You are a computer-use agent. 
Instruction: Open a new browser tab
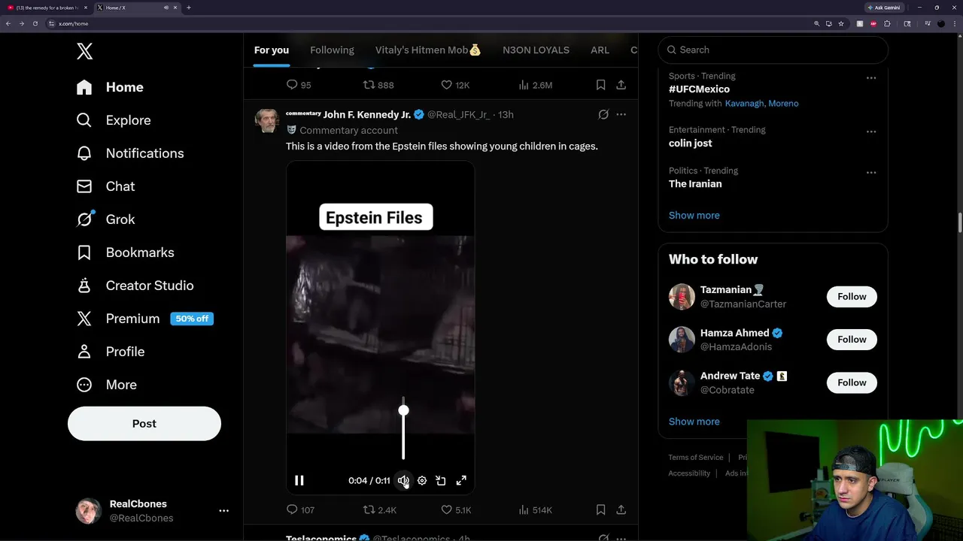pos(188,8)
